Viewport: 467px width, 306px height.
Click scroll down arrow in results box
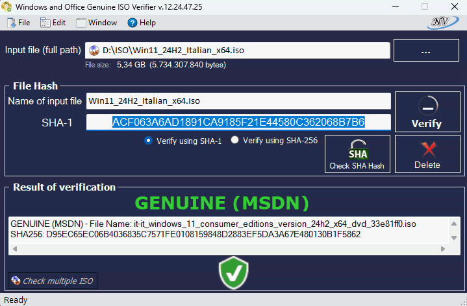click(x=454, y=238)
